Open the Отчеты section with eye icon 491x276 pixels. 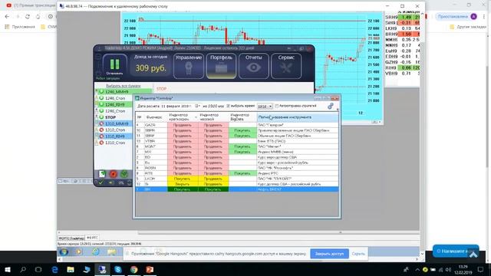(254, 66)
